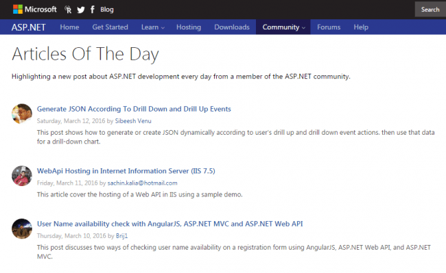Open WebApi Hosting in IIS article
The width and height of the screenshot is (446, 273).
pos(126,171)
